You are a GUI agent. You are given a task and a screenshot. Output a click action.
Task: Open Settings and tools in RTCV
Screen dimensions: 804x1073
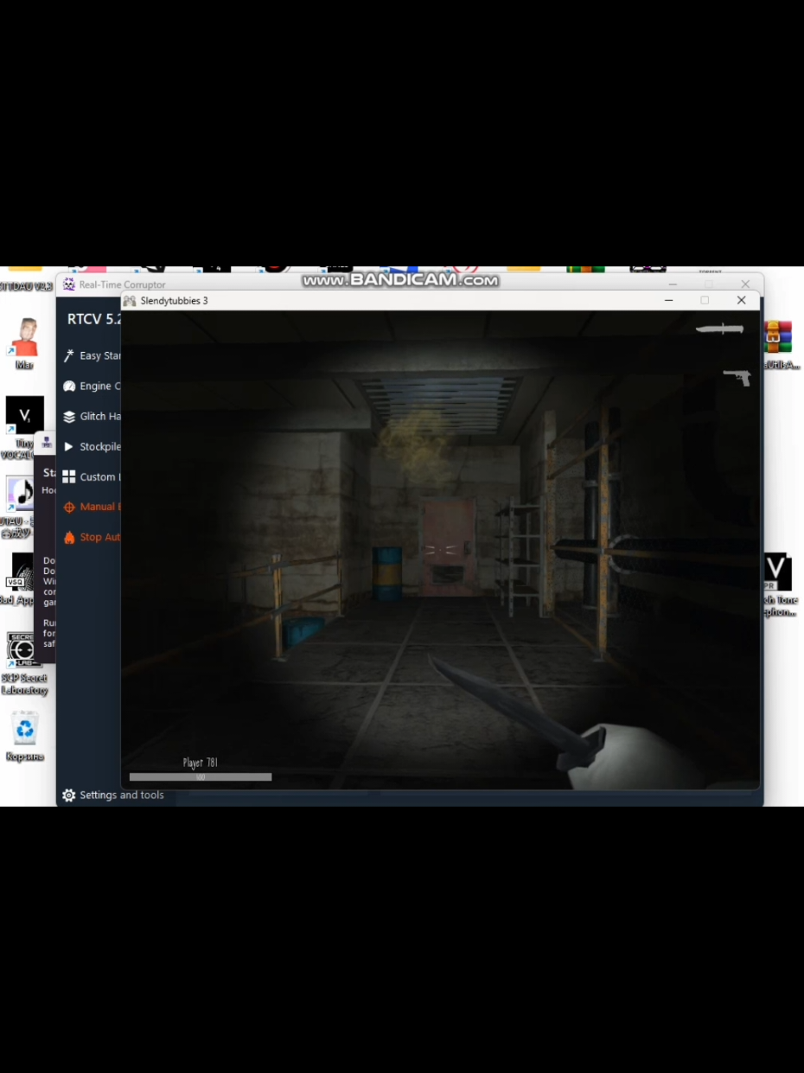112,795
